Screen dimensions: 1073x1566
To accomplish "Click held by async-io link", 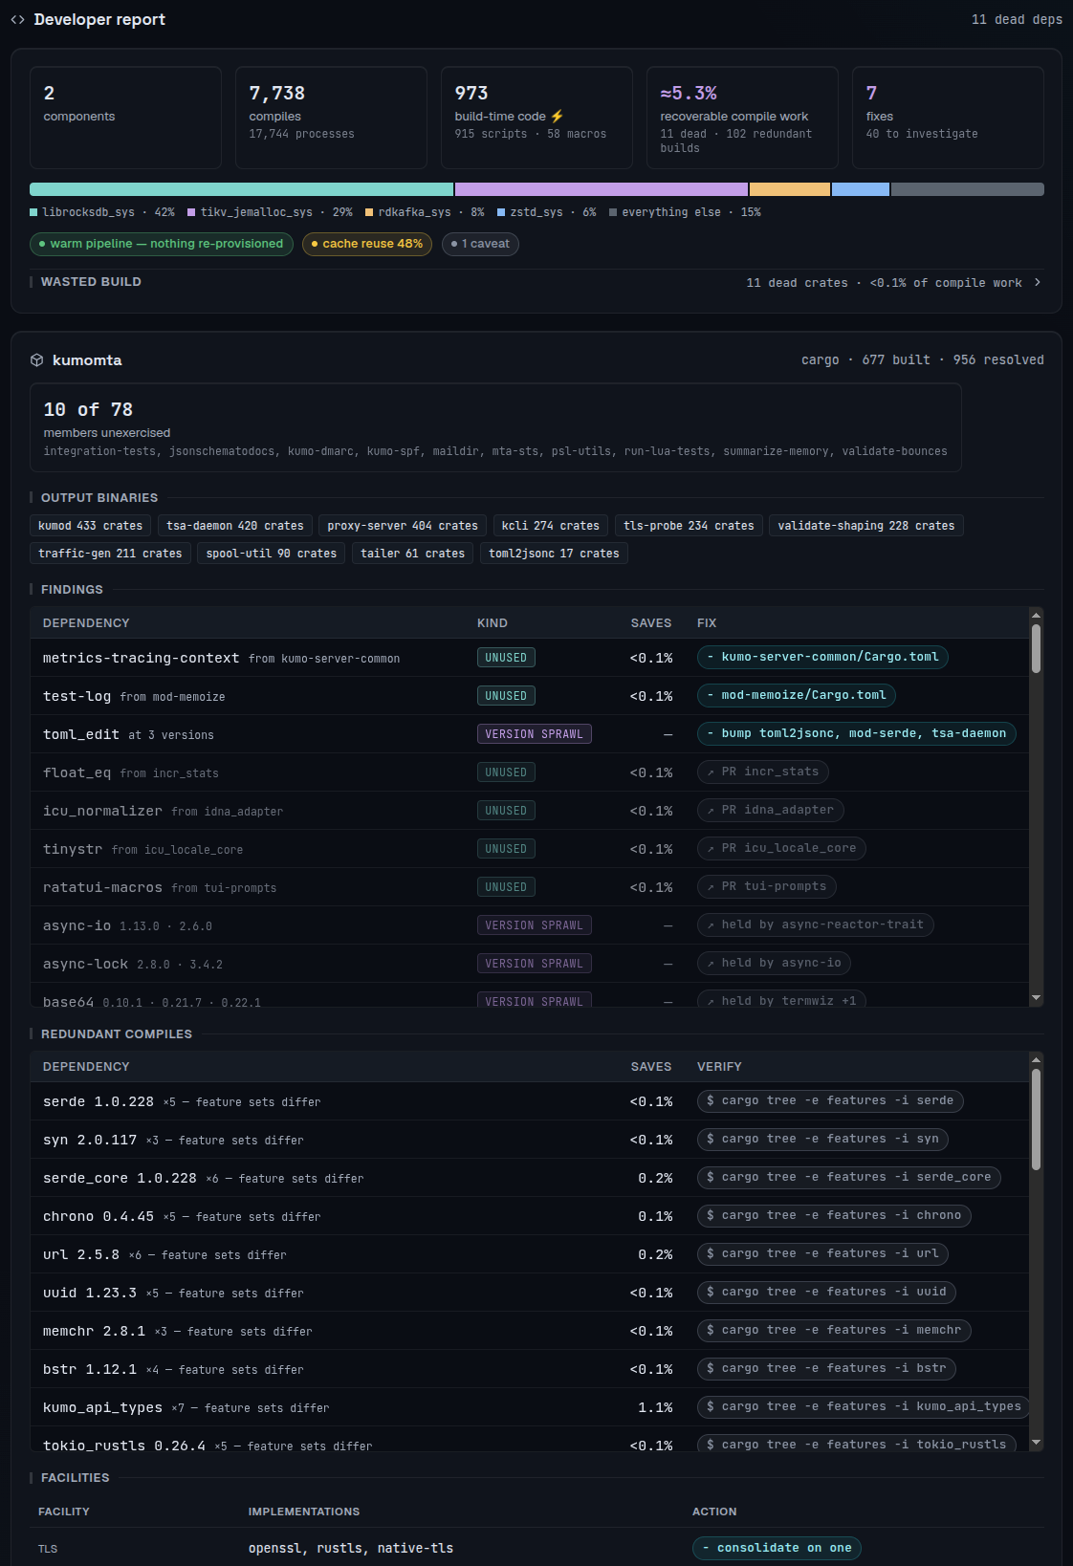I will (x=775, y=963).
